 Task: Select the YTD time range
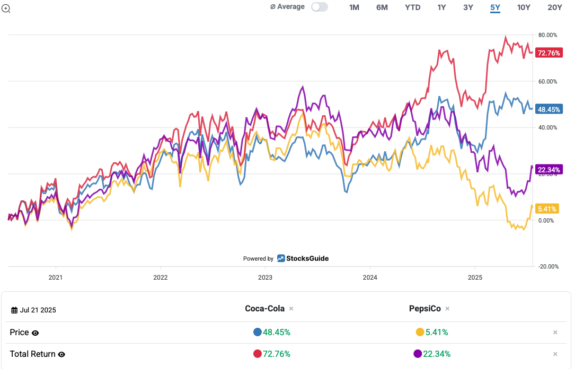click(x=412, y=7)
